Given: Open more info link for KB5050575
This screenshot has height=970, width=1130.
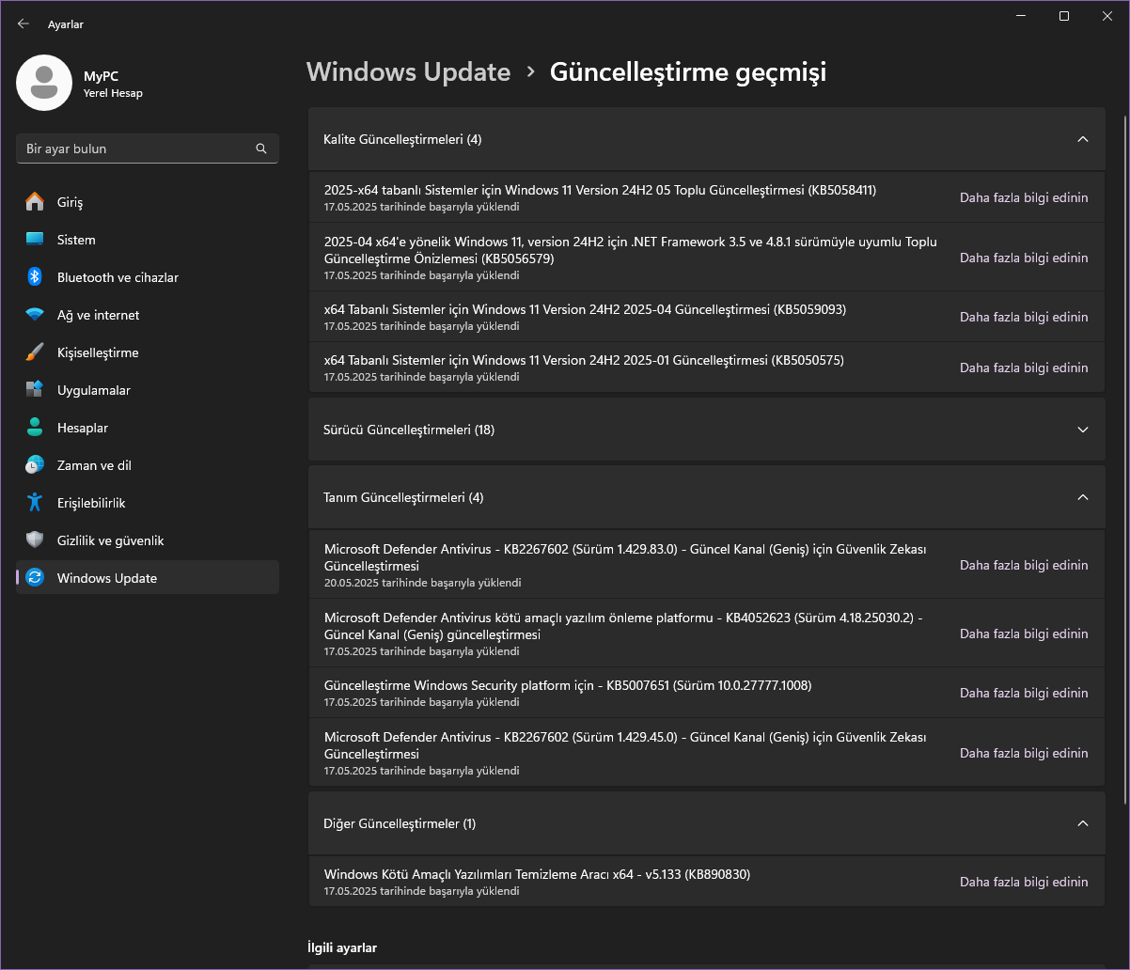Looking at the screenshot, I should [x=1024, y=368].
